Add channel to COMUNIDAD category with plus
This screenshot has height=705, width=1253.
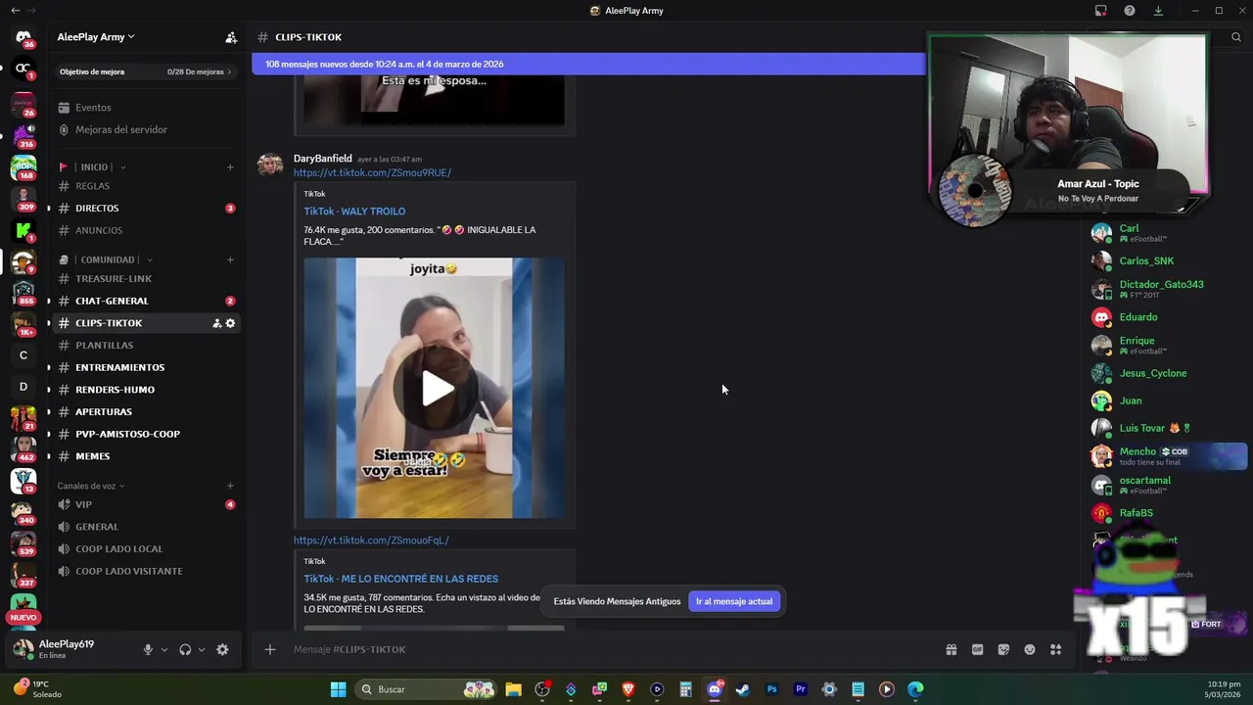(x=230, y=259)
